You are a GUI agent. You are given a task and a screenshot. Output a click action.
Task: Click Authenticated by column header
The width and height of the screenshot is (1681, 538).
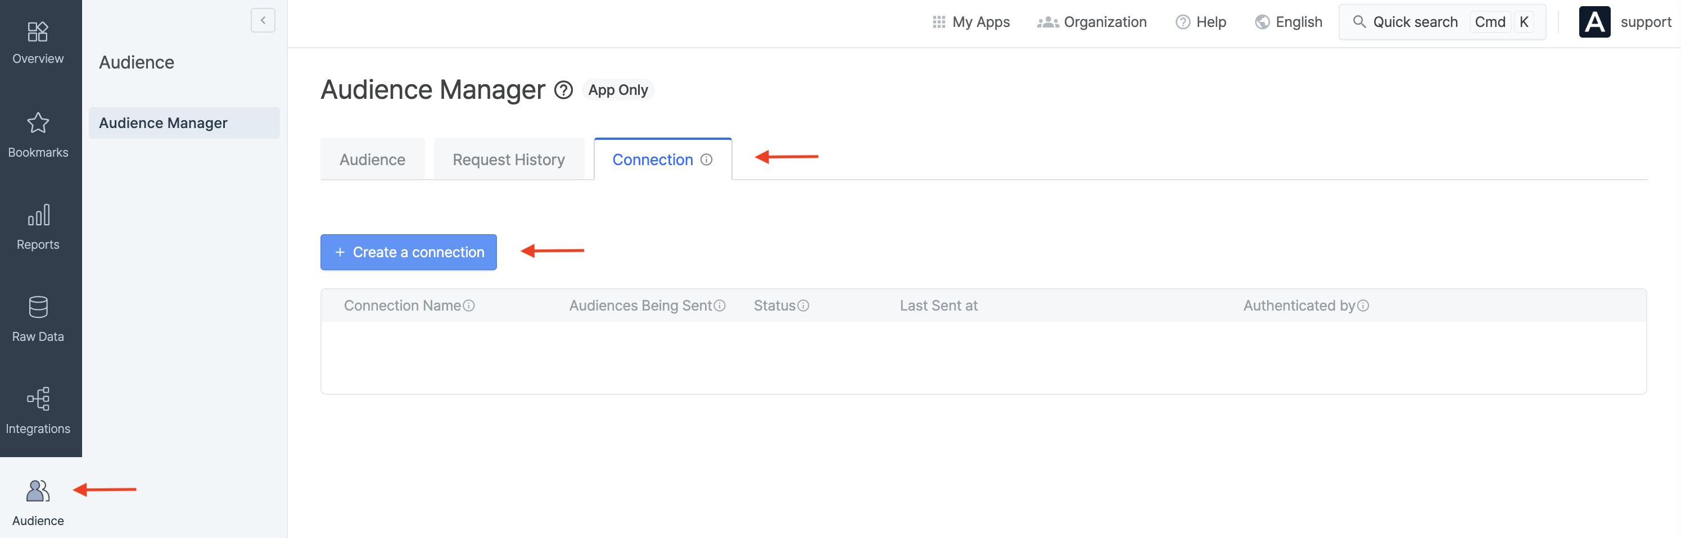tap(1299, 306)
